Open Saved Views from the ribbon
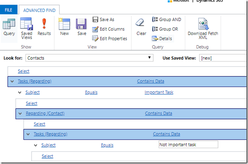The height and width of the screenshot is (164, 248). point(27,28)
